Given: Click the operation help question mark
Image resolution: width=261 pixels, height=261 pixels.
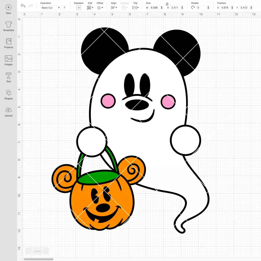Looking at the screenshot, I should [64, 8].
